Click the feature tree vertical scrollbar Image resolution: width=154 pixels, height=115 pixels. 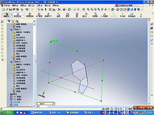(34, 65)
